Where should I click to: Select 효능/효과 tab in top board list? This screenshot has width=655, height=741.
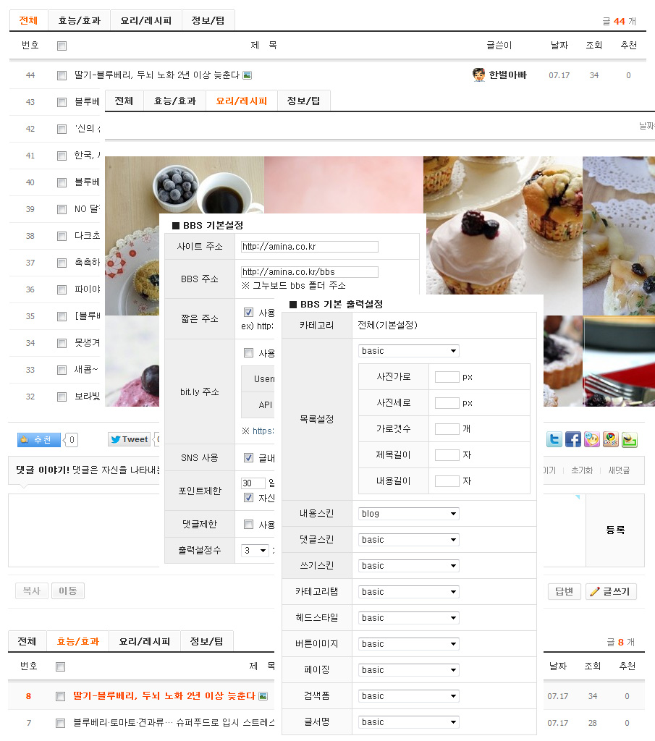point(80,20)
